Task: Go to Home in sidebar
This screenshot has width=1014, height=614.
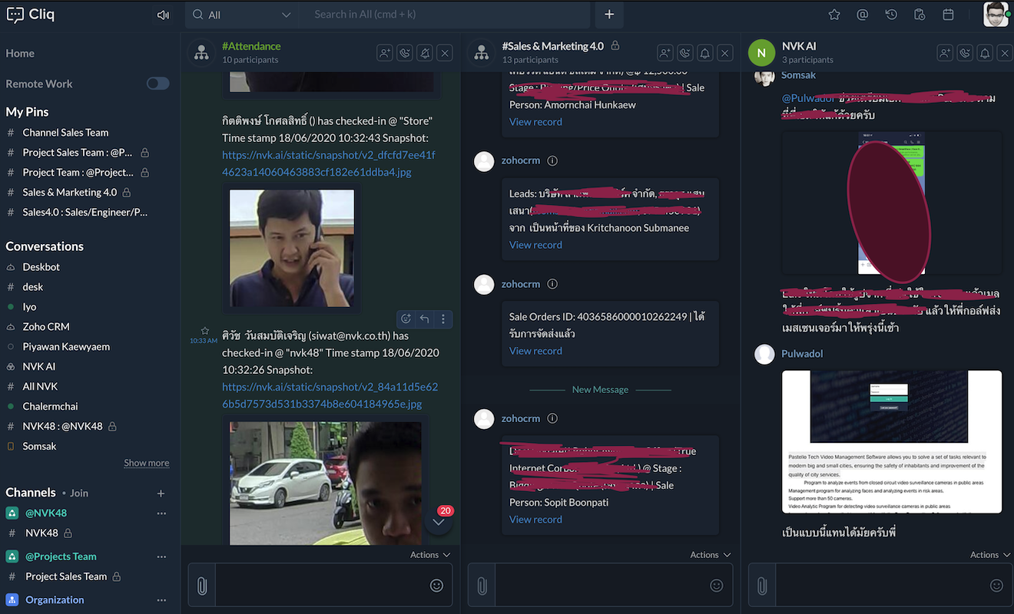Action: pyautogui.click(x=20, y=53)
